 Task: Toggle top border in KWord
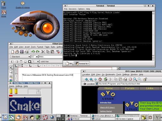[21, 61]
